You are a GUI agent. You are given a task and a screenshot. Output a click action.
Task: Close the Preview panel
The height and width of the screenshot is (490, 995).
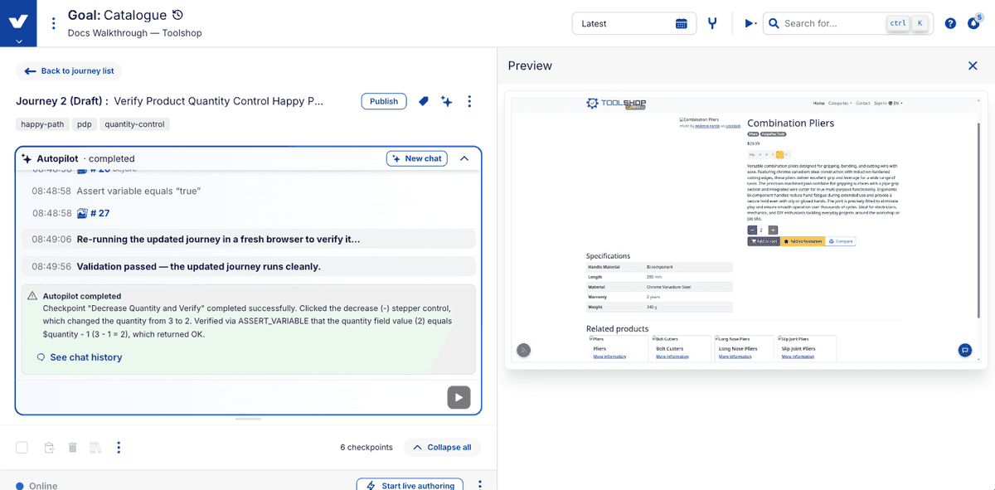pos(973,65)
